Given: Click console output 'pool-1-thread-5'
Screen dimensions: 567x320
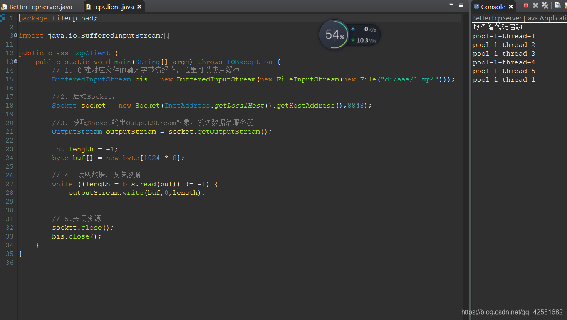Looking at the screenshot, I should tap(504, 71).
